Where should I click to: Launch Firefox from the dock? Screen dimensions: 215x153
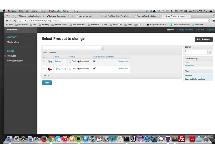pos(44,139)
